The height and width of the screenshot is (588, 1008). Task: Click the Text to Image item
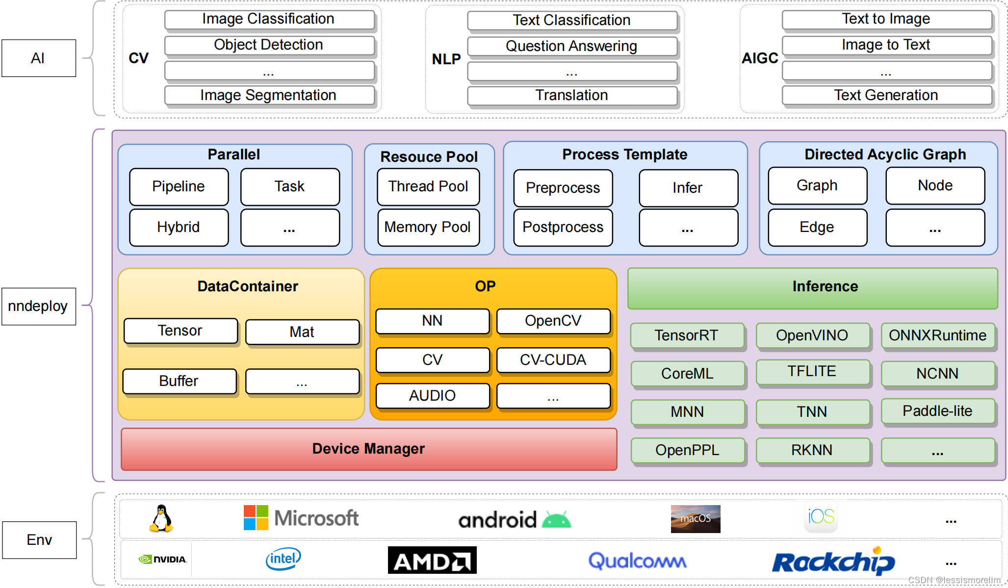886,19
